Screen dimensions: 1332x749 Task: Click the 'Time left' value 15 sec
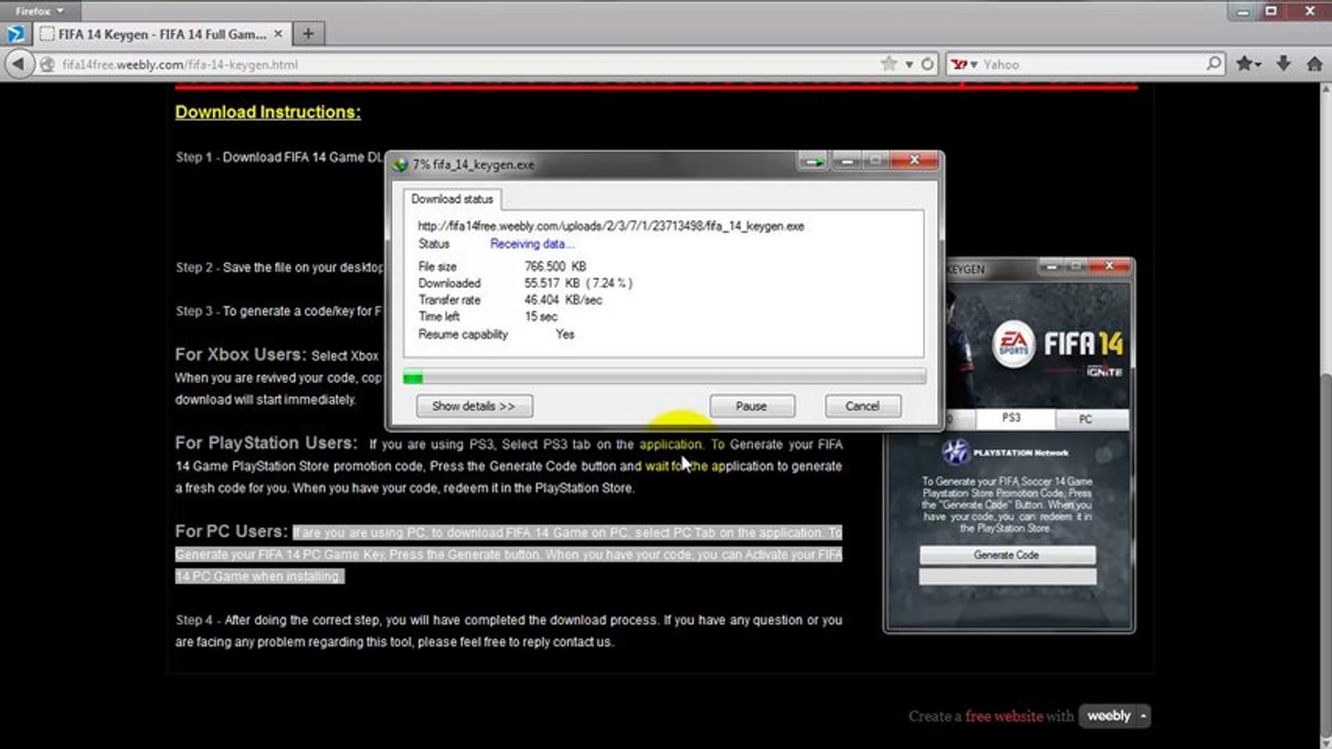(541, 317)
